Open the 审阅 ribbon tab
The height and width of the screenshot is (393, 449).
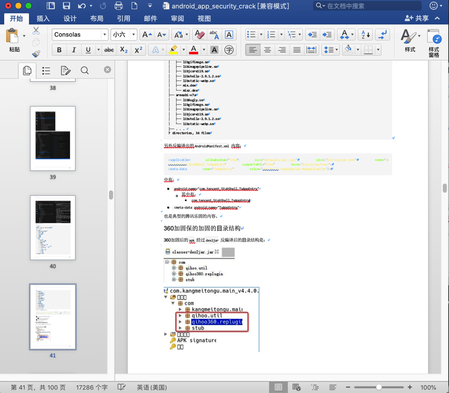pyautogui.click(x=177, y=18)
